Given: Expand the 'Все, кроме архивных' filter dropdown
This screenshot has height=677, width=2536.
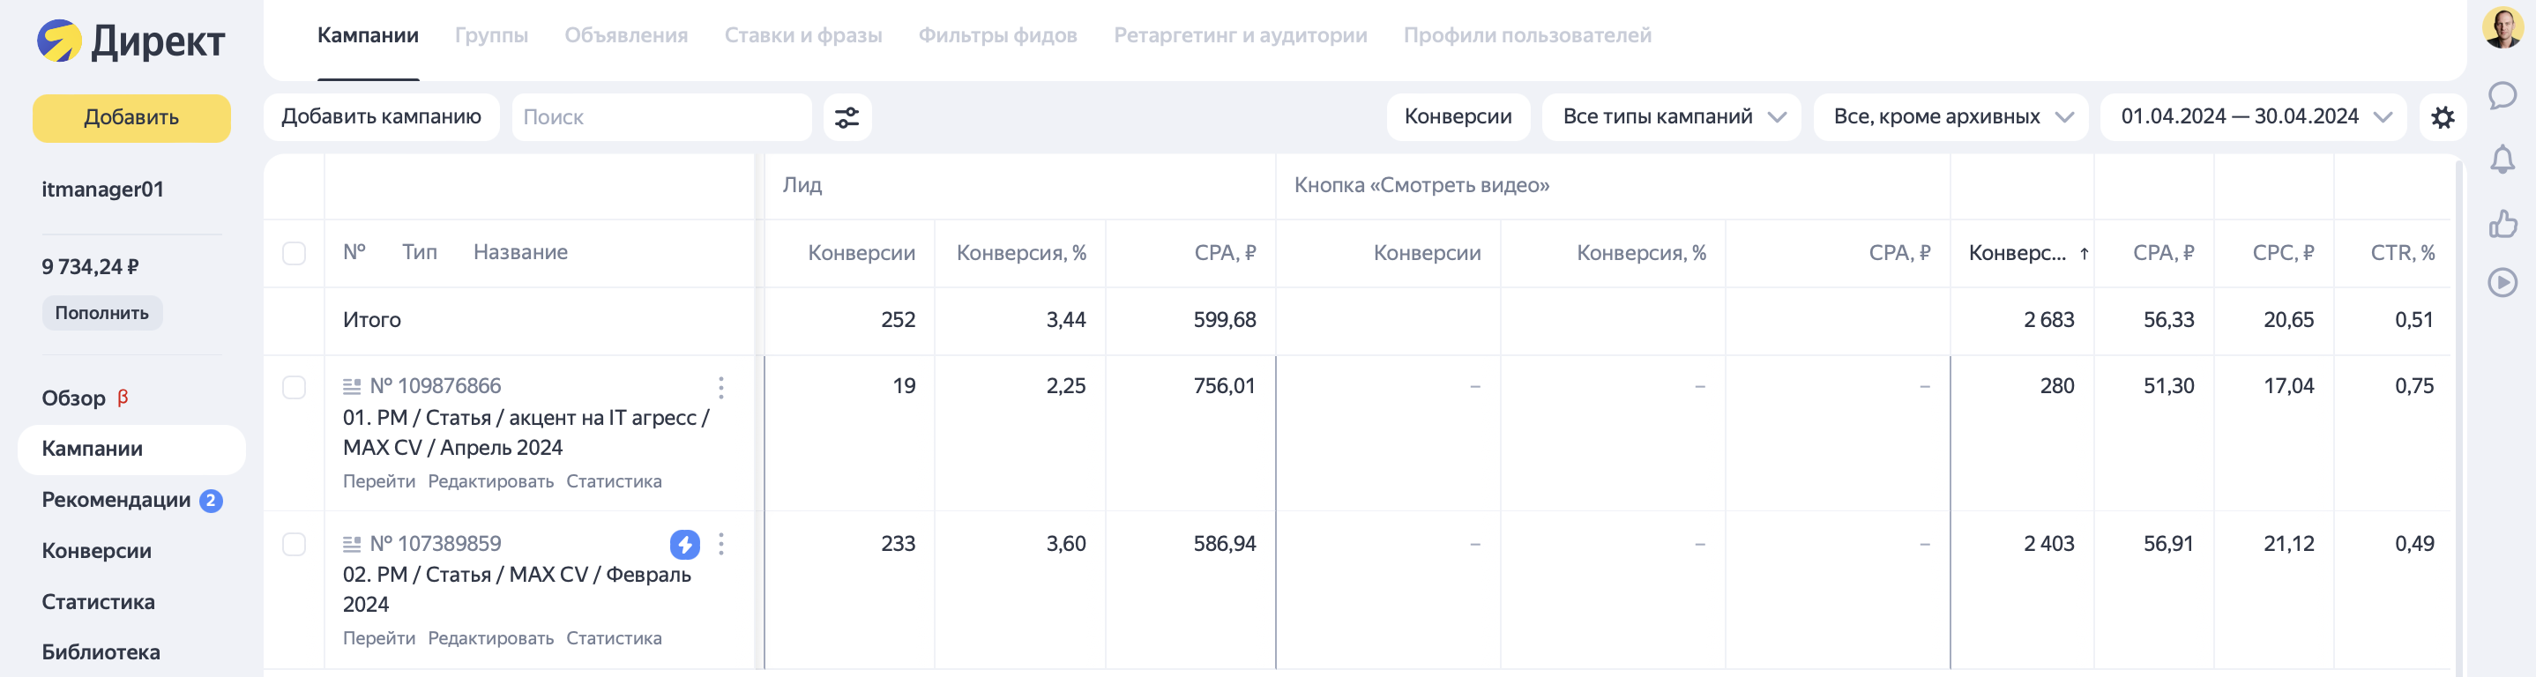Looking at the screenshot, I should click(x=1951, y=117).
